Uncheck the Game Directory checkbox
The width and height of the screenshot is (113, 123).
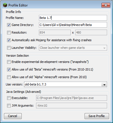[9, 25]
